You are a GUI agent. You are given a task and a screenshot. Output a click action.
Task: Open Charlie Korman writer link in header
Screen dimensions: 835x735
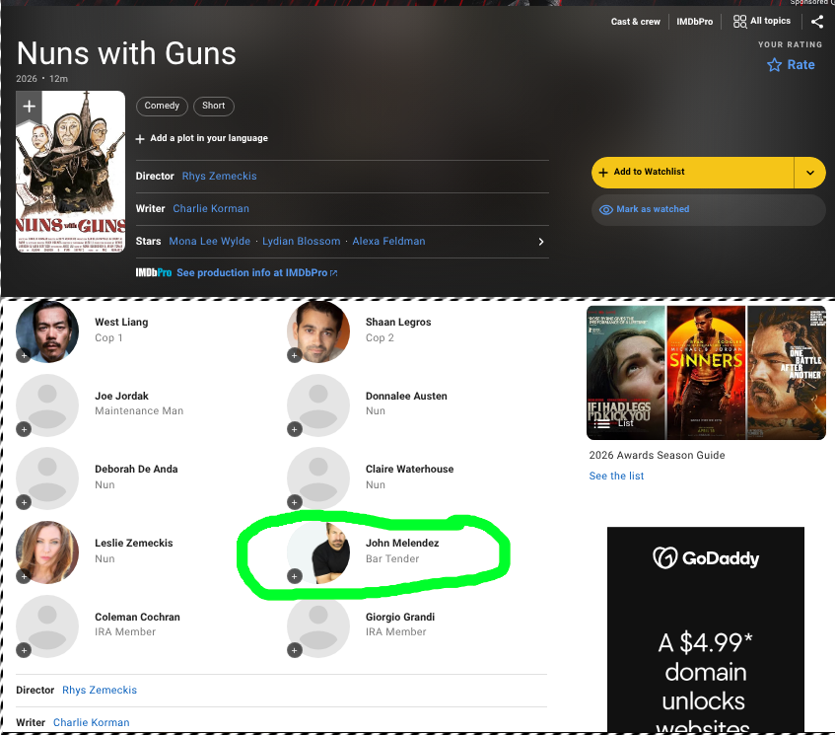[211, 209]
